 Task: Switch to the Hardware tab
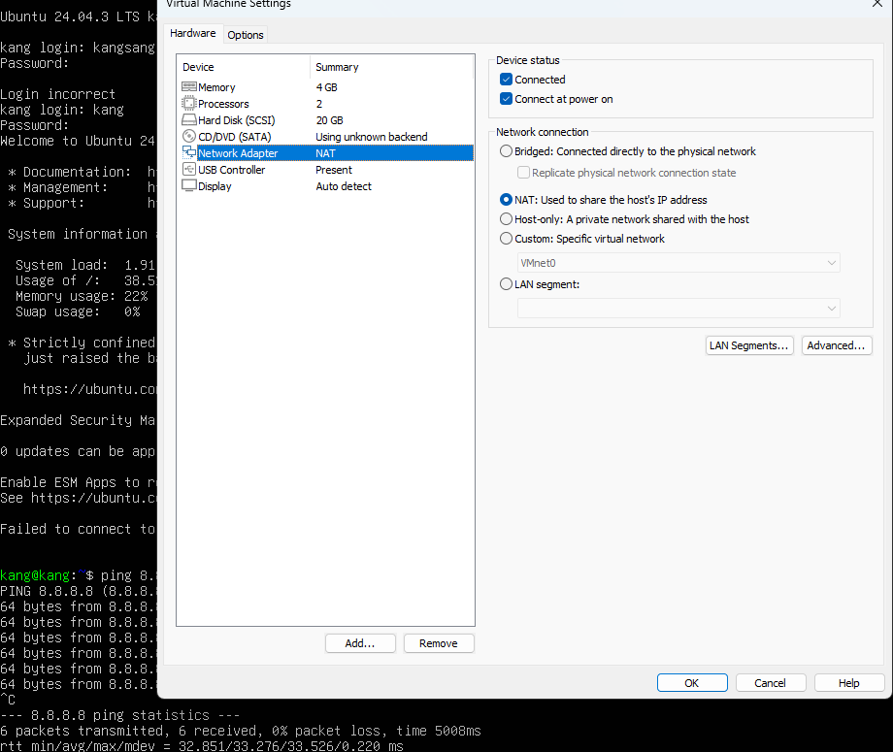(x=192, y=33)
